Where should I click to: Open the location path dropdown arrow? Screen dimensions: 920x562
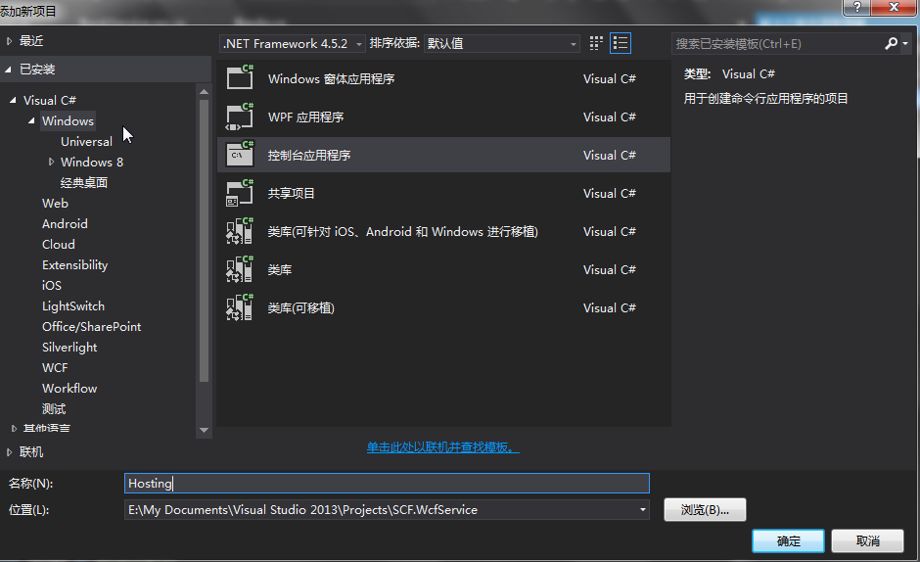coord(642,510)
